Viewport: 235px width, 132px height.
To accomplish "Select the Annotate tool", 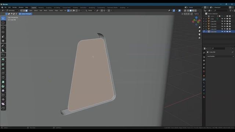I will pos(3,46).
